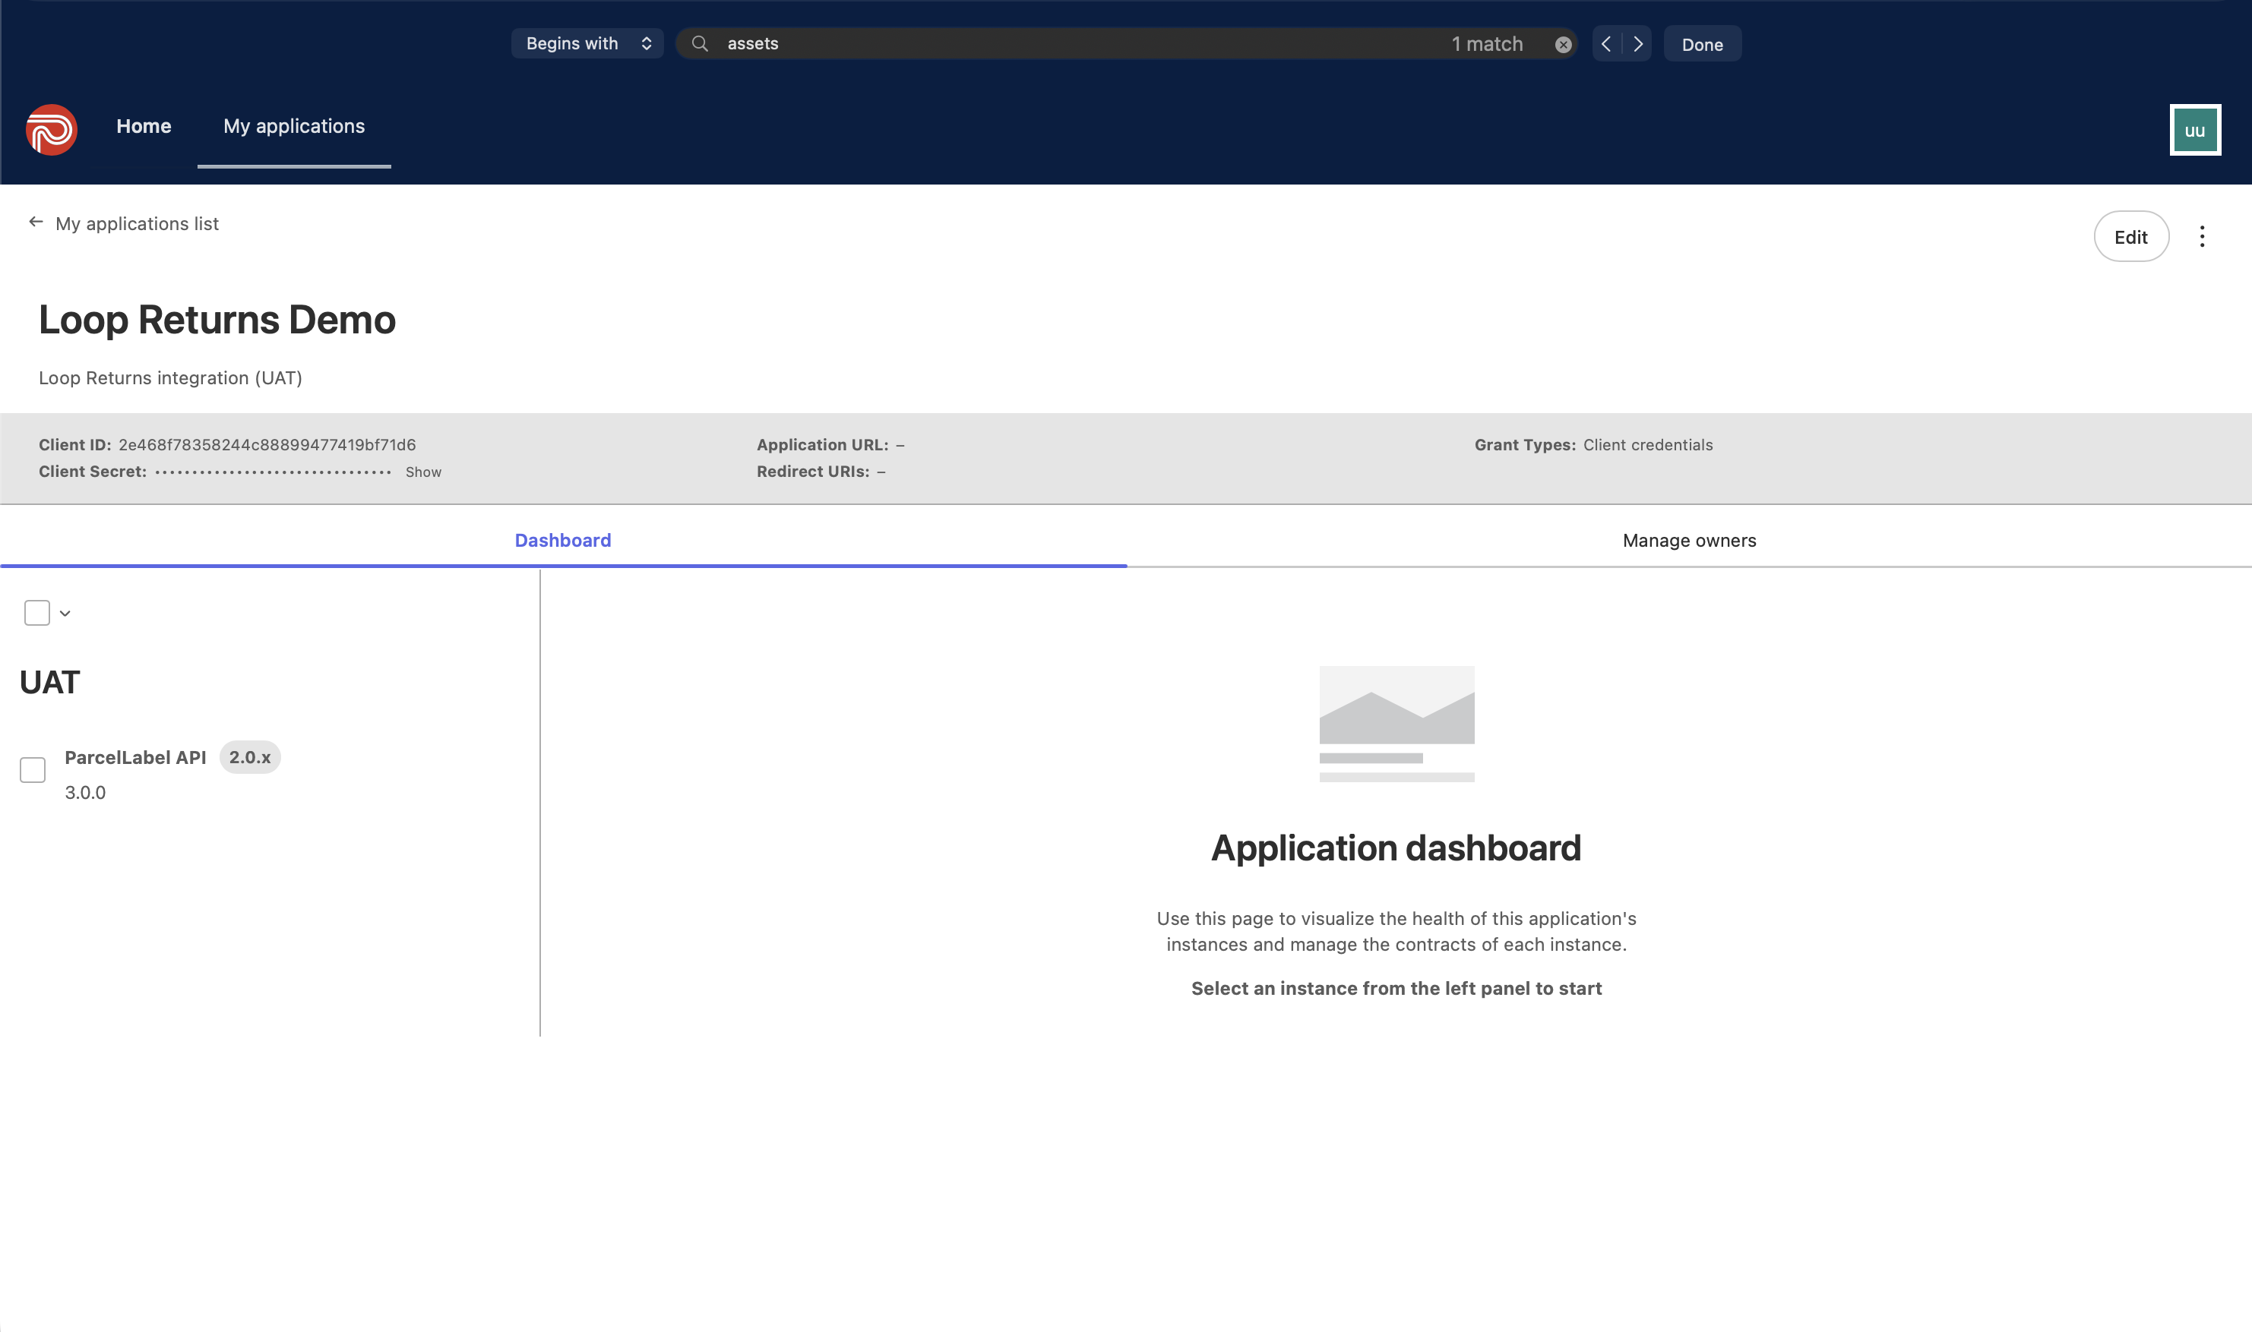Go to previous search match
This screenshot has width=2252, height=1332.
tap(1606, 44)
